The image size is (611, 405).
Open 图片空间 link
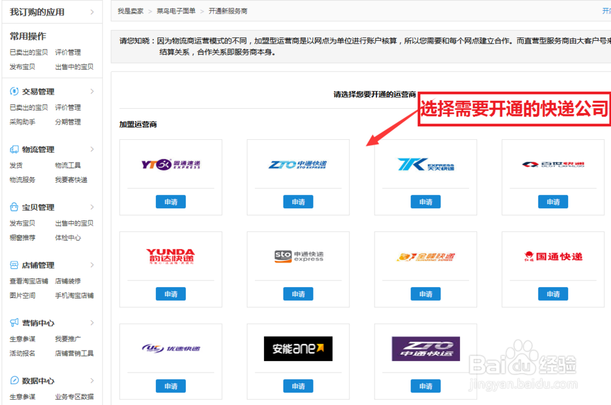coord(22,296)
